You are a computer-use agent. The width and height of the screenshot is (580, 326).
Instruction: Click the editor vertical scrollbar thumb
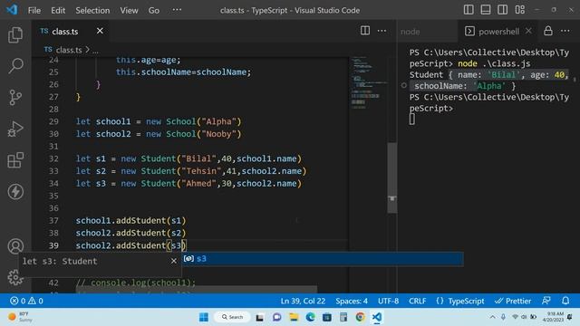click(x=392, y=177)
